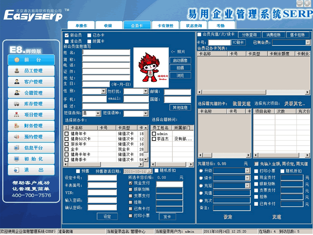Image resolution: width=313 pixels, height=235 pixels.
Task: Click the 姓名 input field
Action: [x=106, y=52]
